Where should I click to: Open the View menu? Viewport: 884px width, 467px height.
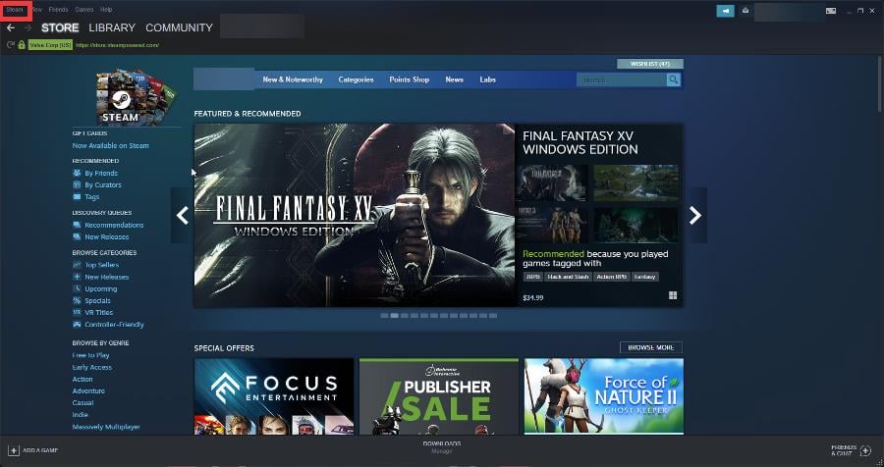coord(36,10)
